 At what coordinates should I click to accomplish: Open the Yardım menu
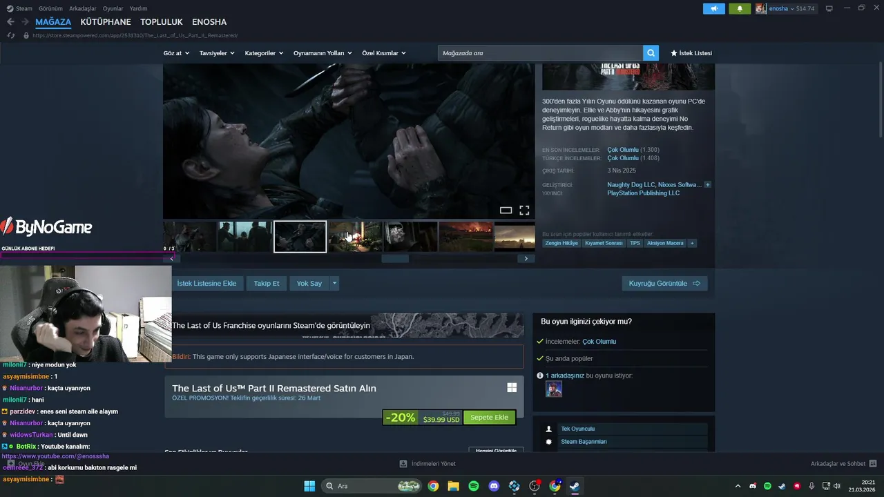click(138, 8)
